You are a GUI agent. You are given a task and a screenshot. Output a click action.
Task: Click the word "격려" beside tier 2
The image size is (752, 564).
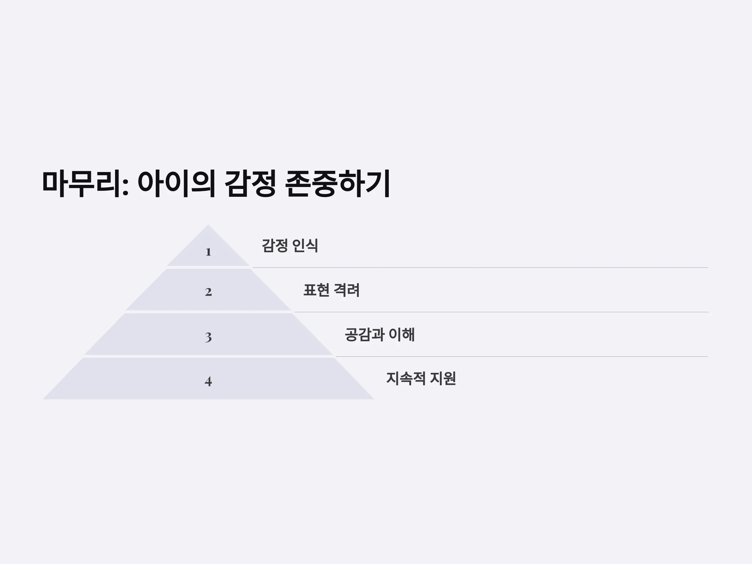347,290
